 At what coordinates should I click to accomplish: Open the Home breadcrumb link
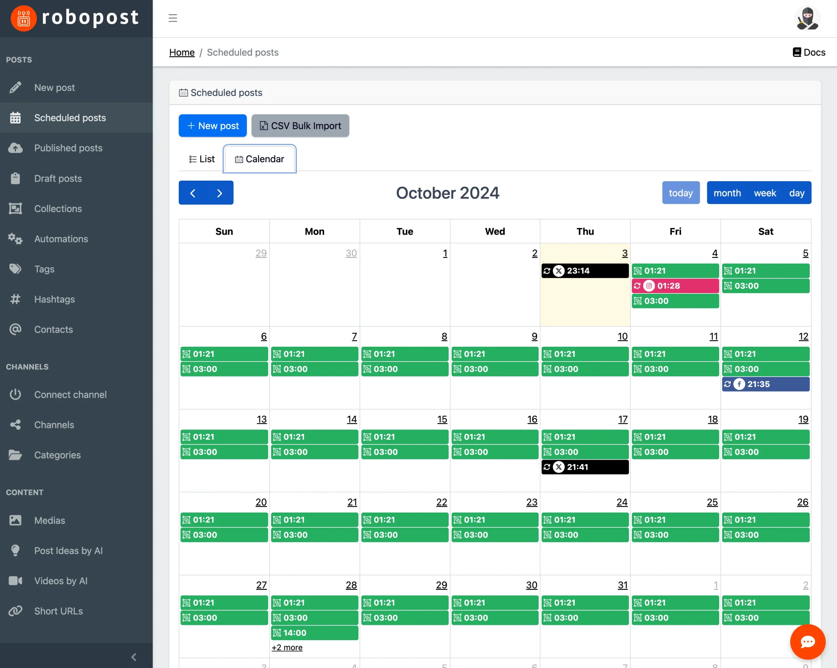click(182, 52)
